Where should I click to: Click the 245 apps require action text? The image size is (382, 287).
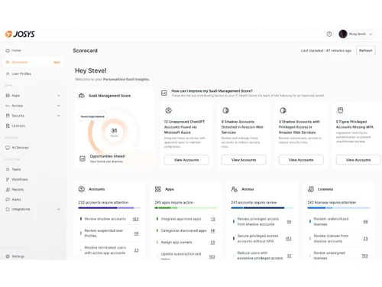174,202
